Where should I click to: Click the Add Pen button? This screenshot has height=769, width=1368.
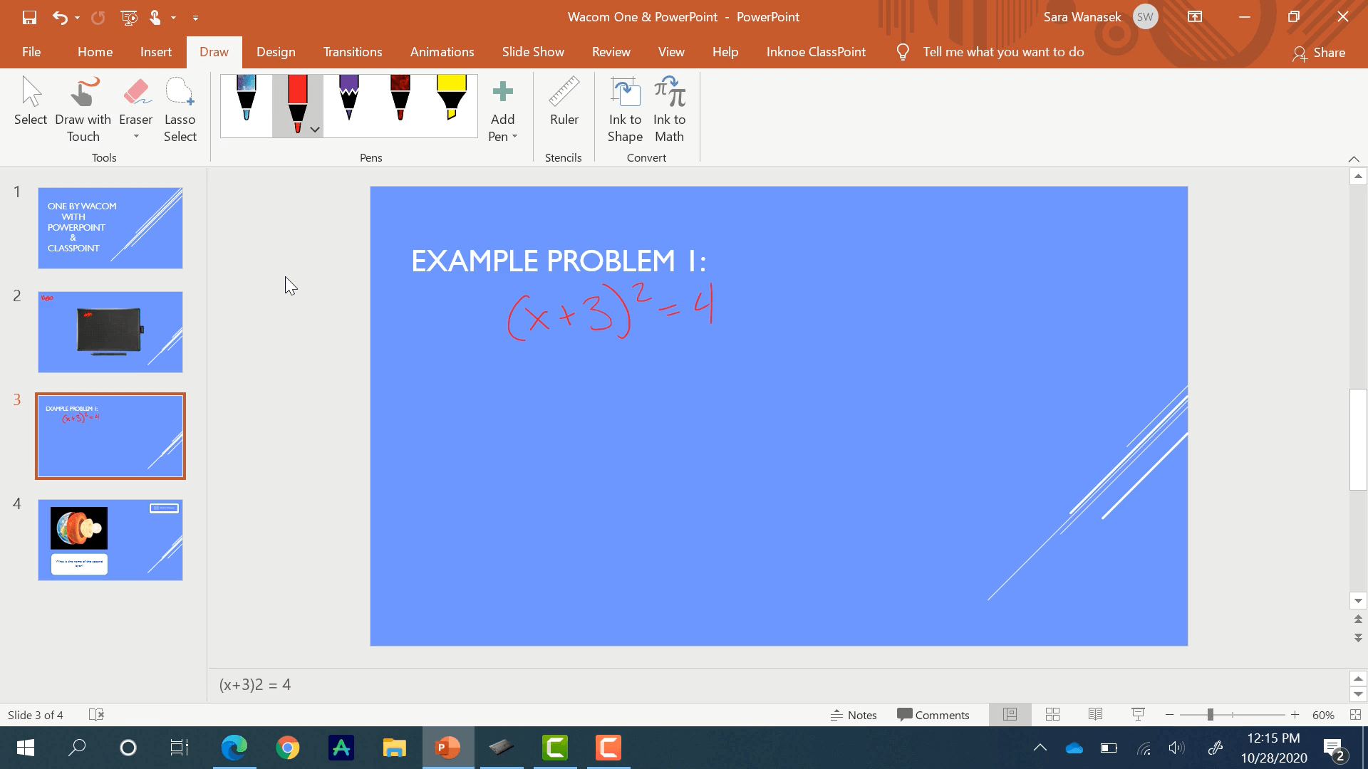[x=502, y=105]
